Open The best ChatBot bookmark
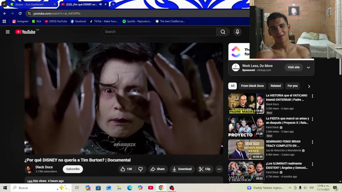This screenshot has width=342, height=192. 170,21
